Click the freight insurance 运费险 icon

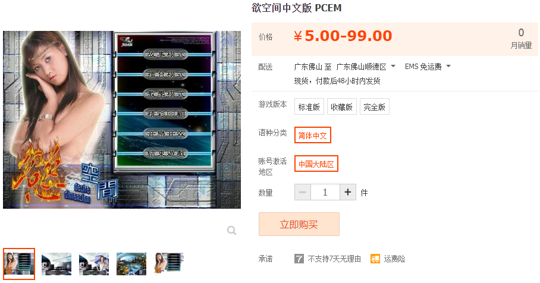click(x=375, y=259)
